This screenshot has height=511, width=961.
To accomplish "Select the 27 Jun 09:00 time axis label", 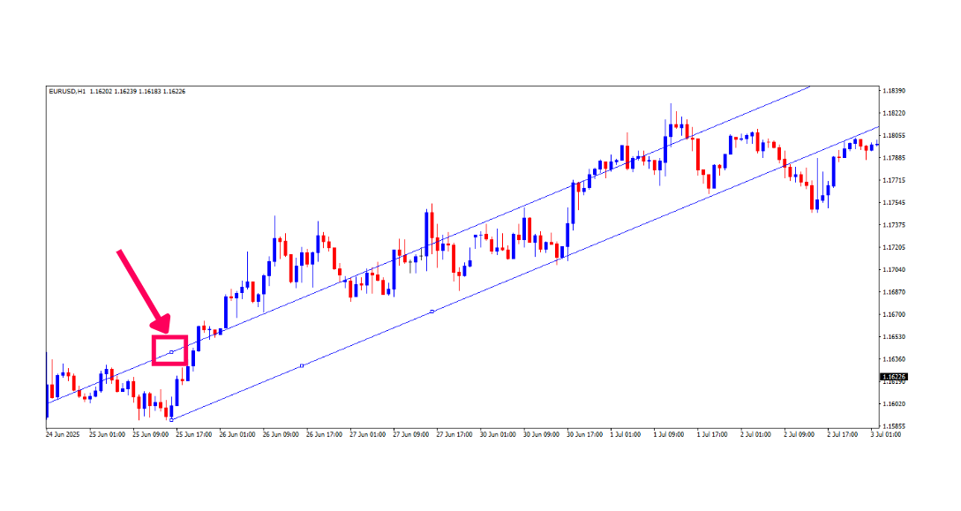I will pos(410,434).
